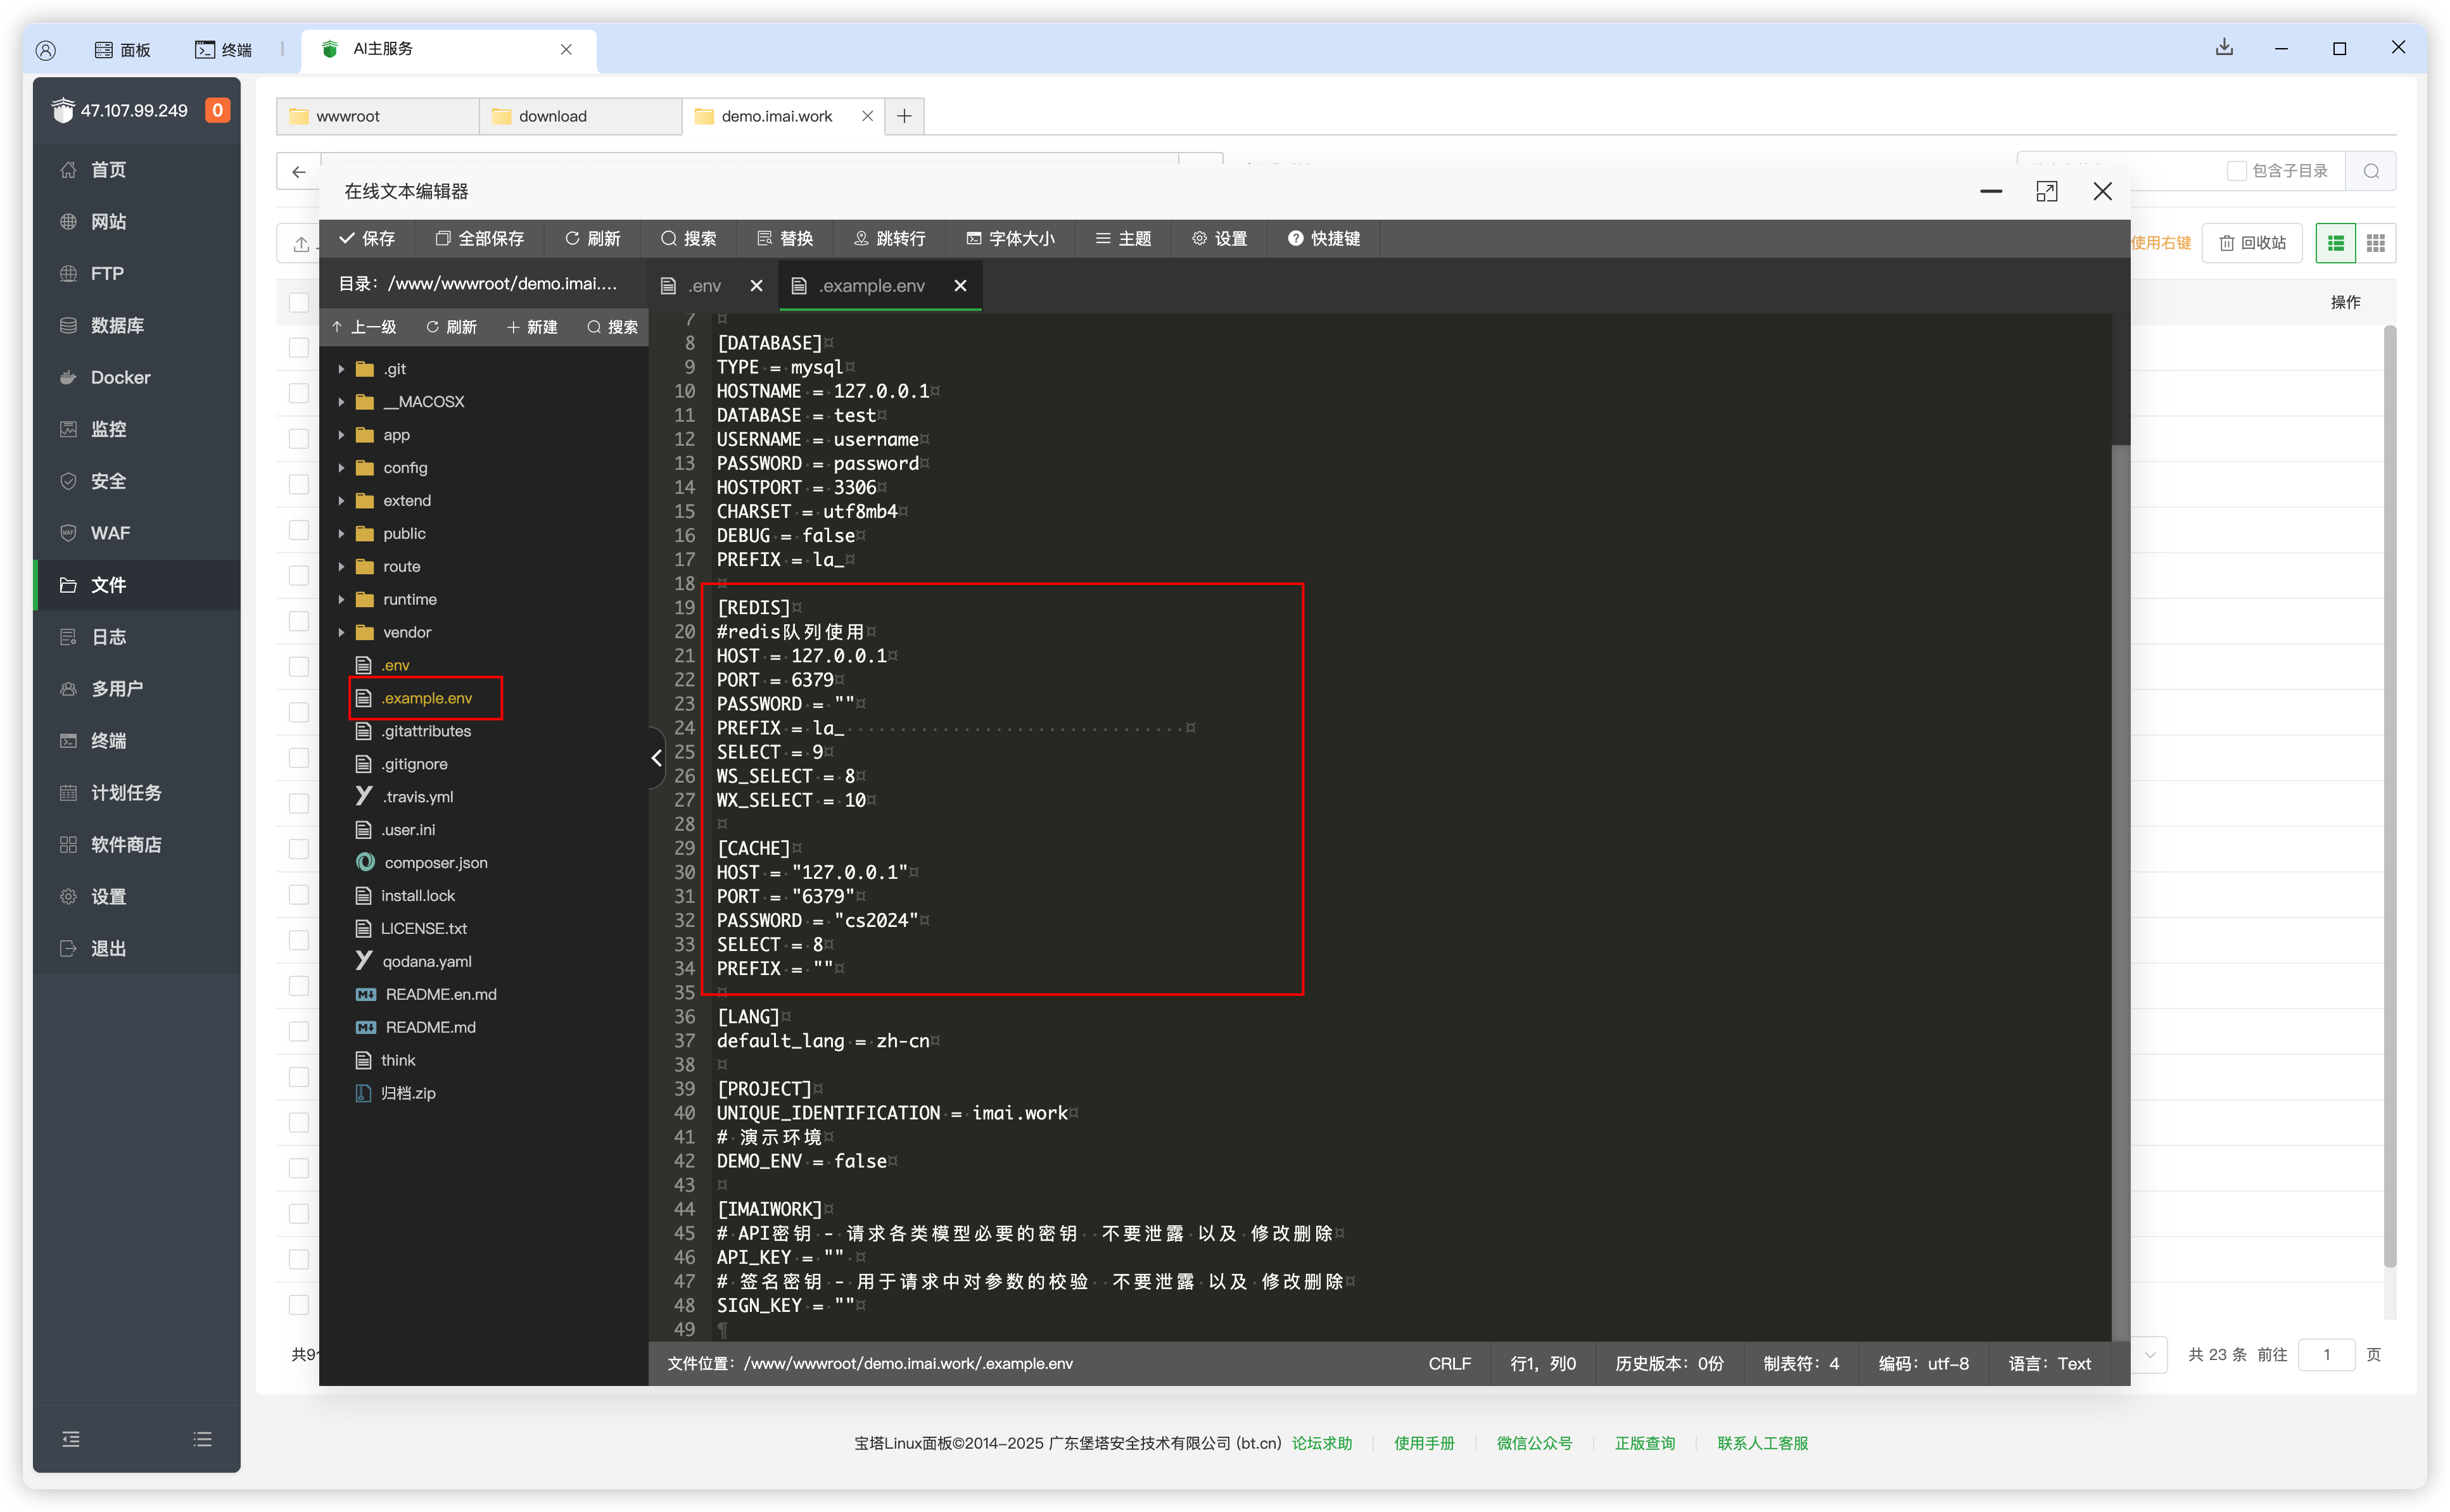
Task: Open the Jump to line tool
Action: point(889,238)
